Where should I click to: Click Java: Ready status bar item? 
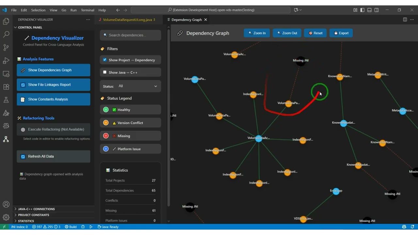click(108, 227)
